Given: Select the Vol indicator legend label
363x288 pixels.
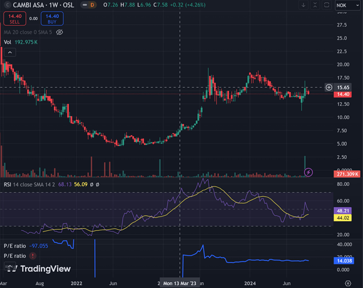Looking at the screenshot, I should pyautogui.click(x=8, y=42).
